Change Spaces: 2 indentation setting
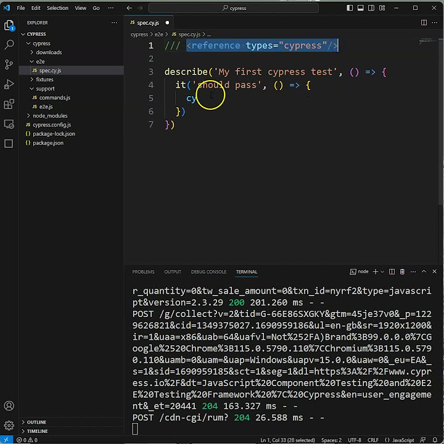The height and width of the screenshot is (444, 444). point(331,440)
